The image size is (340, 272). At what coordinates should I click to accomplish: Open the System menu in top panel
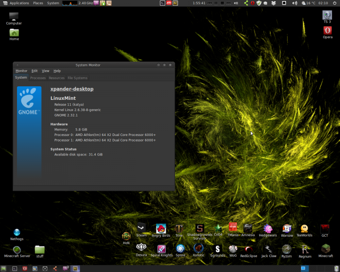[x=53, y=3]
